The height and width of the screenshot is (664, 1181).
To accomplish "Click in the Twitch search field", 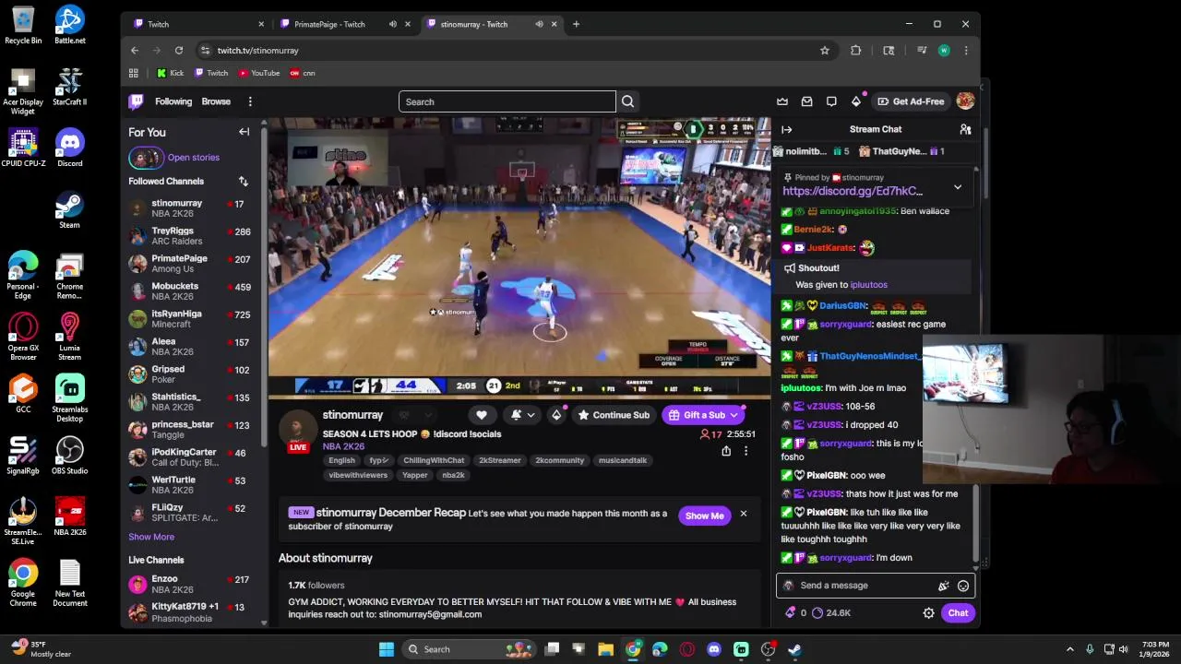I will tap(507, 101).
